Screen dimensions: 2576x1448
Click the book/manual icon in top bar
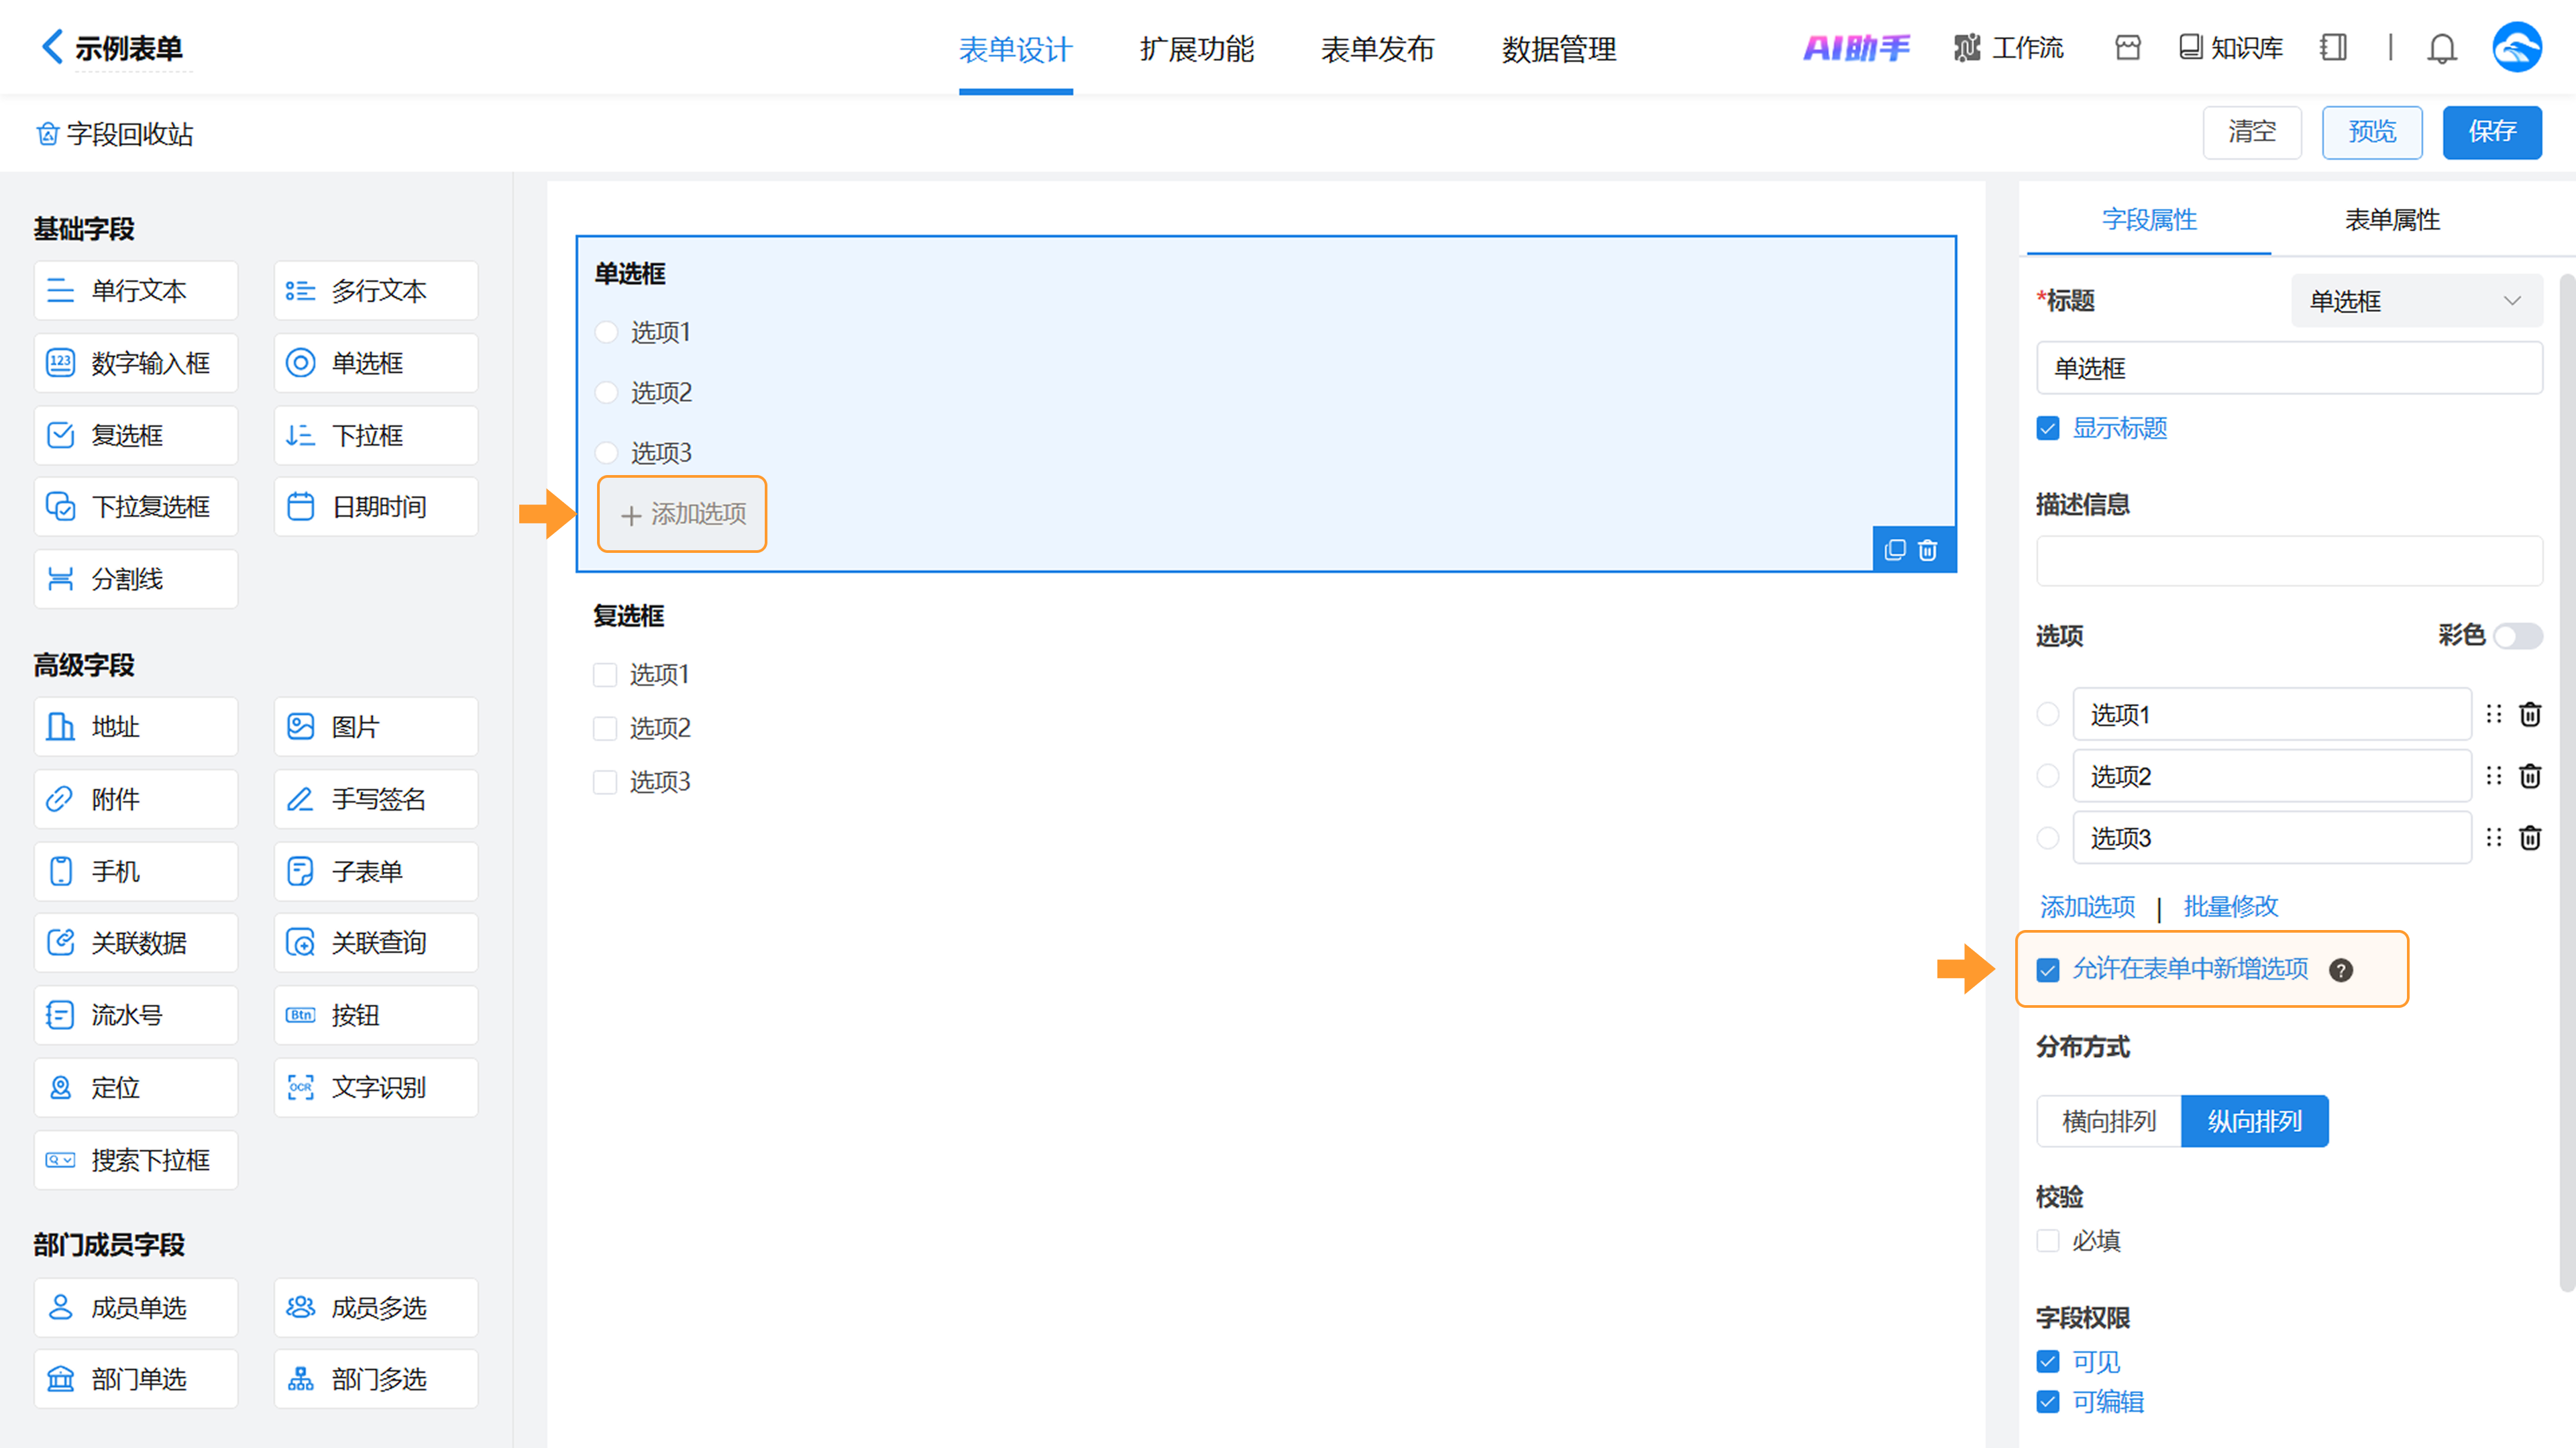[x=2333, y=48]
